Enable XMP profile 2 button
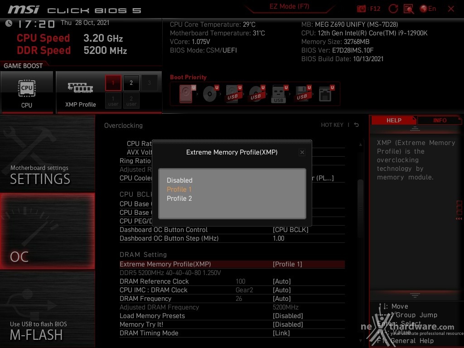 [131, 83]
